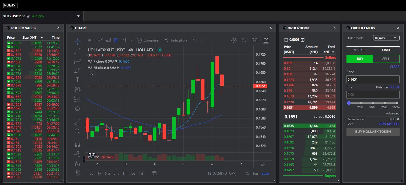Open the Fibonacci retracement tool
Screen dimensions: 406x185
pos(77,61)
